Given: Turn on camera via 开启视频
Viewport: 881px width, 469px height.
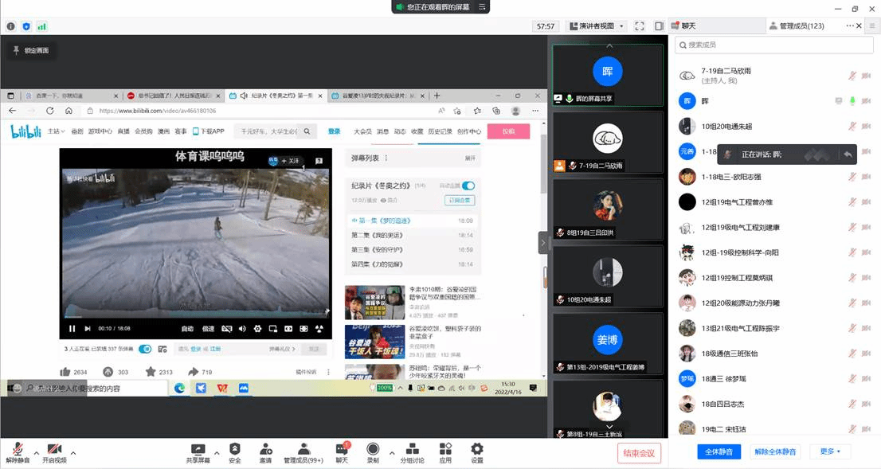Looking at the screenshot, I should (54, 449).
